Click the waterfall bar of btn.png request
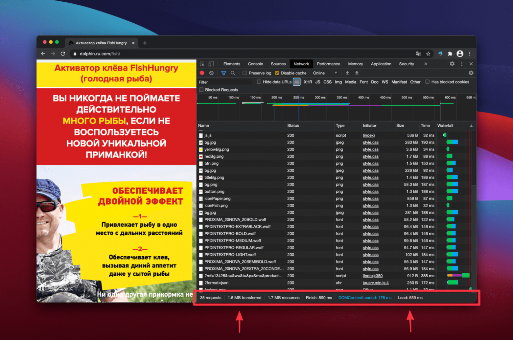 (x=451, y=163)
